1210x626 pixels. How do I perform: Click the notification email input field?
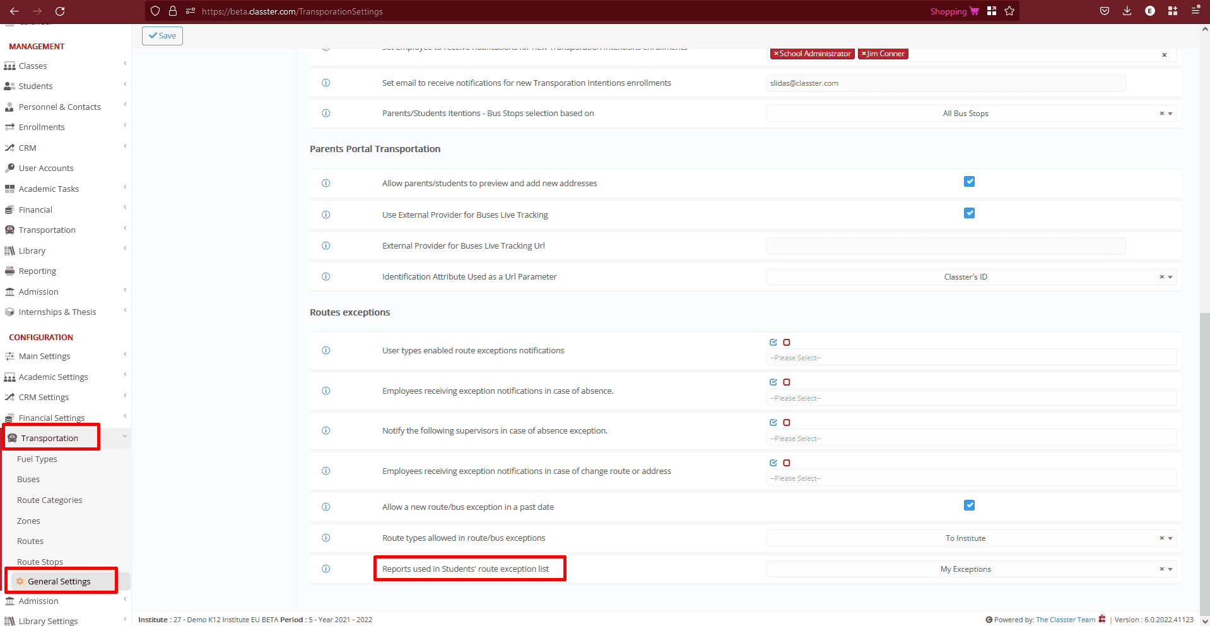coord(946,83)
